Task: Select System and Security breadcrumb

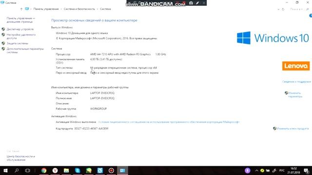Action: point(79,9)
